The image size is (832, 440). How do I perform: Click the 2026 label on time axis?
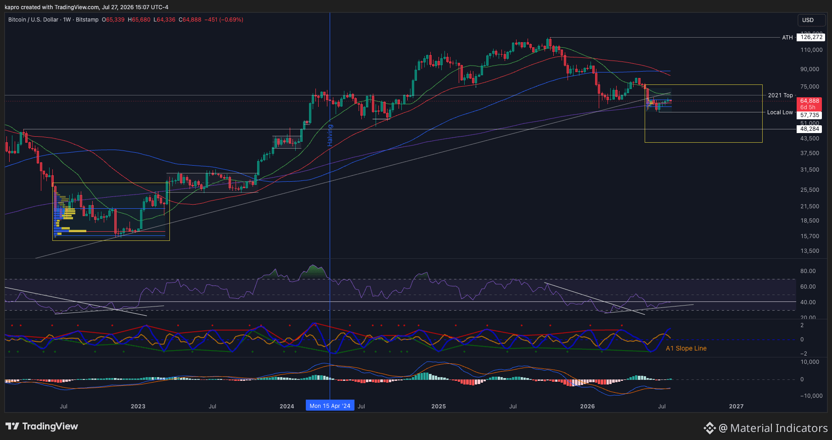pos(587,407)
